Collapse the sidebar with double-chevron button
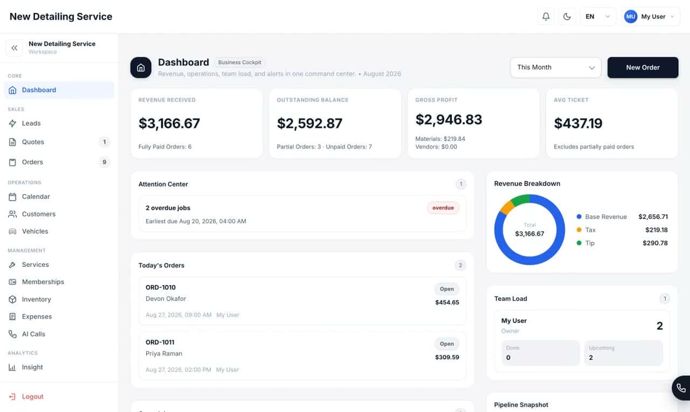The height and width of the screenshot is (412, 690). (15, 48)
